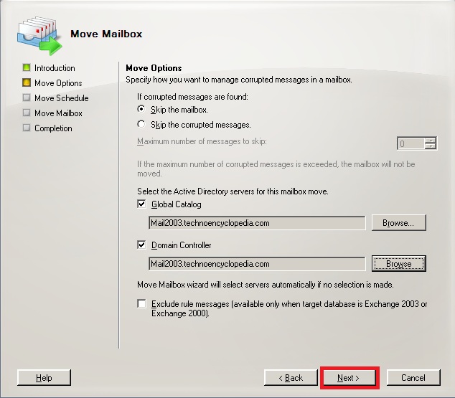This screenshot has width=455, height=398.
Task: Proceed with the Next button
Action: click(x=349, y=377)
